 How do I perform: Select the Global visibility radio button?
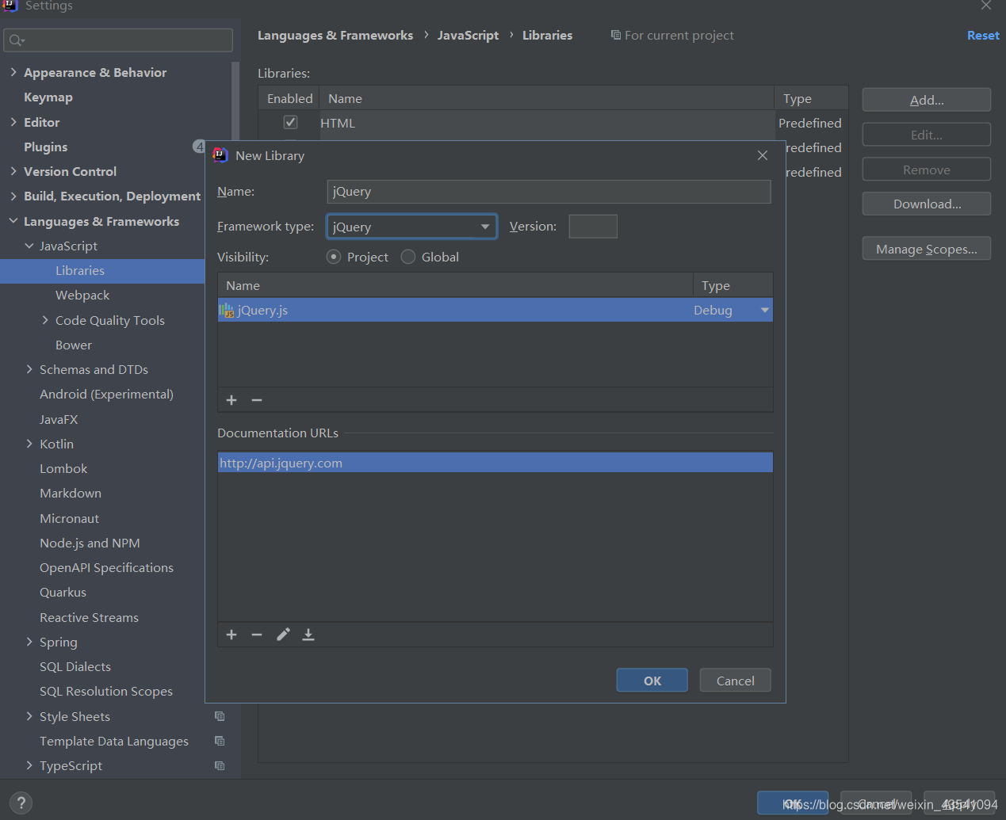tap(408, 257)
